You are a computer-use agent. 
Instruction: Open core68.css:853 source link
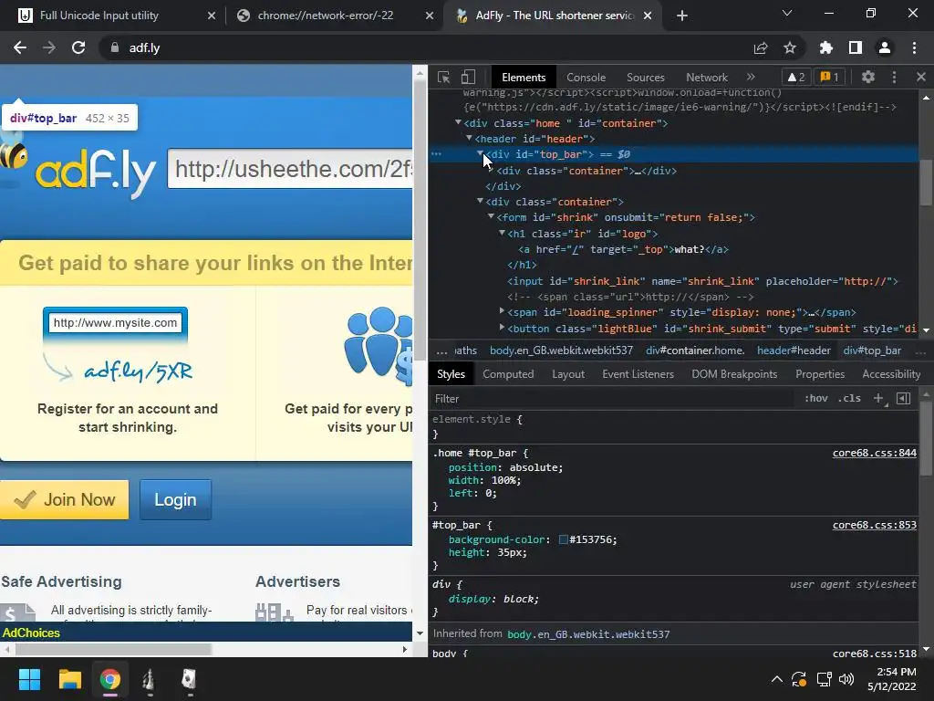coord(874,525)
